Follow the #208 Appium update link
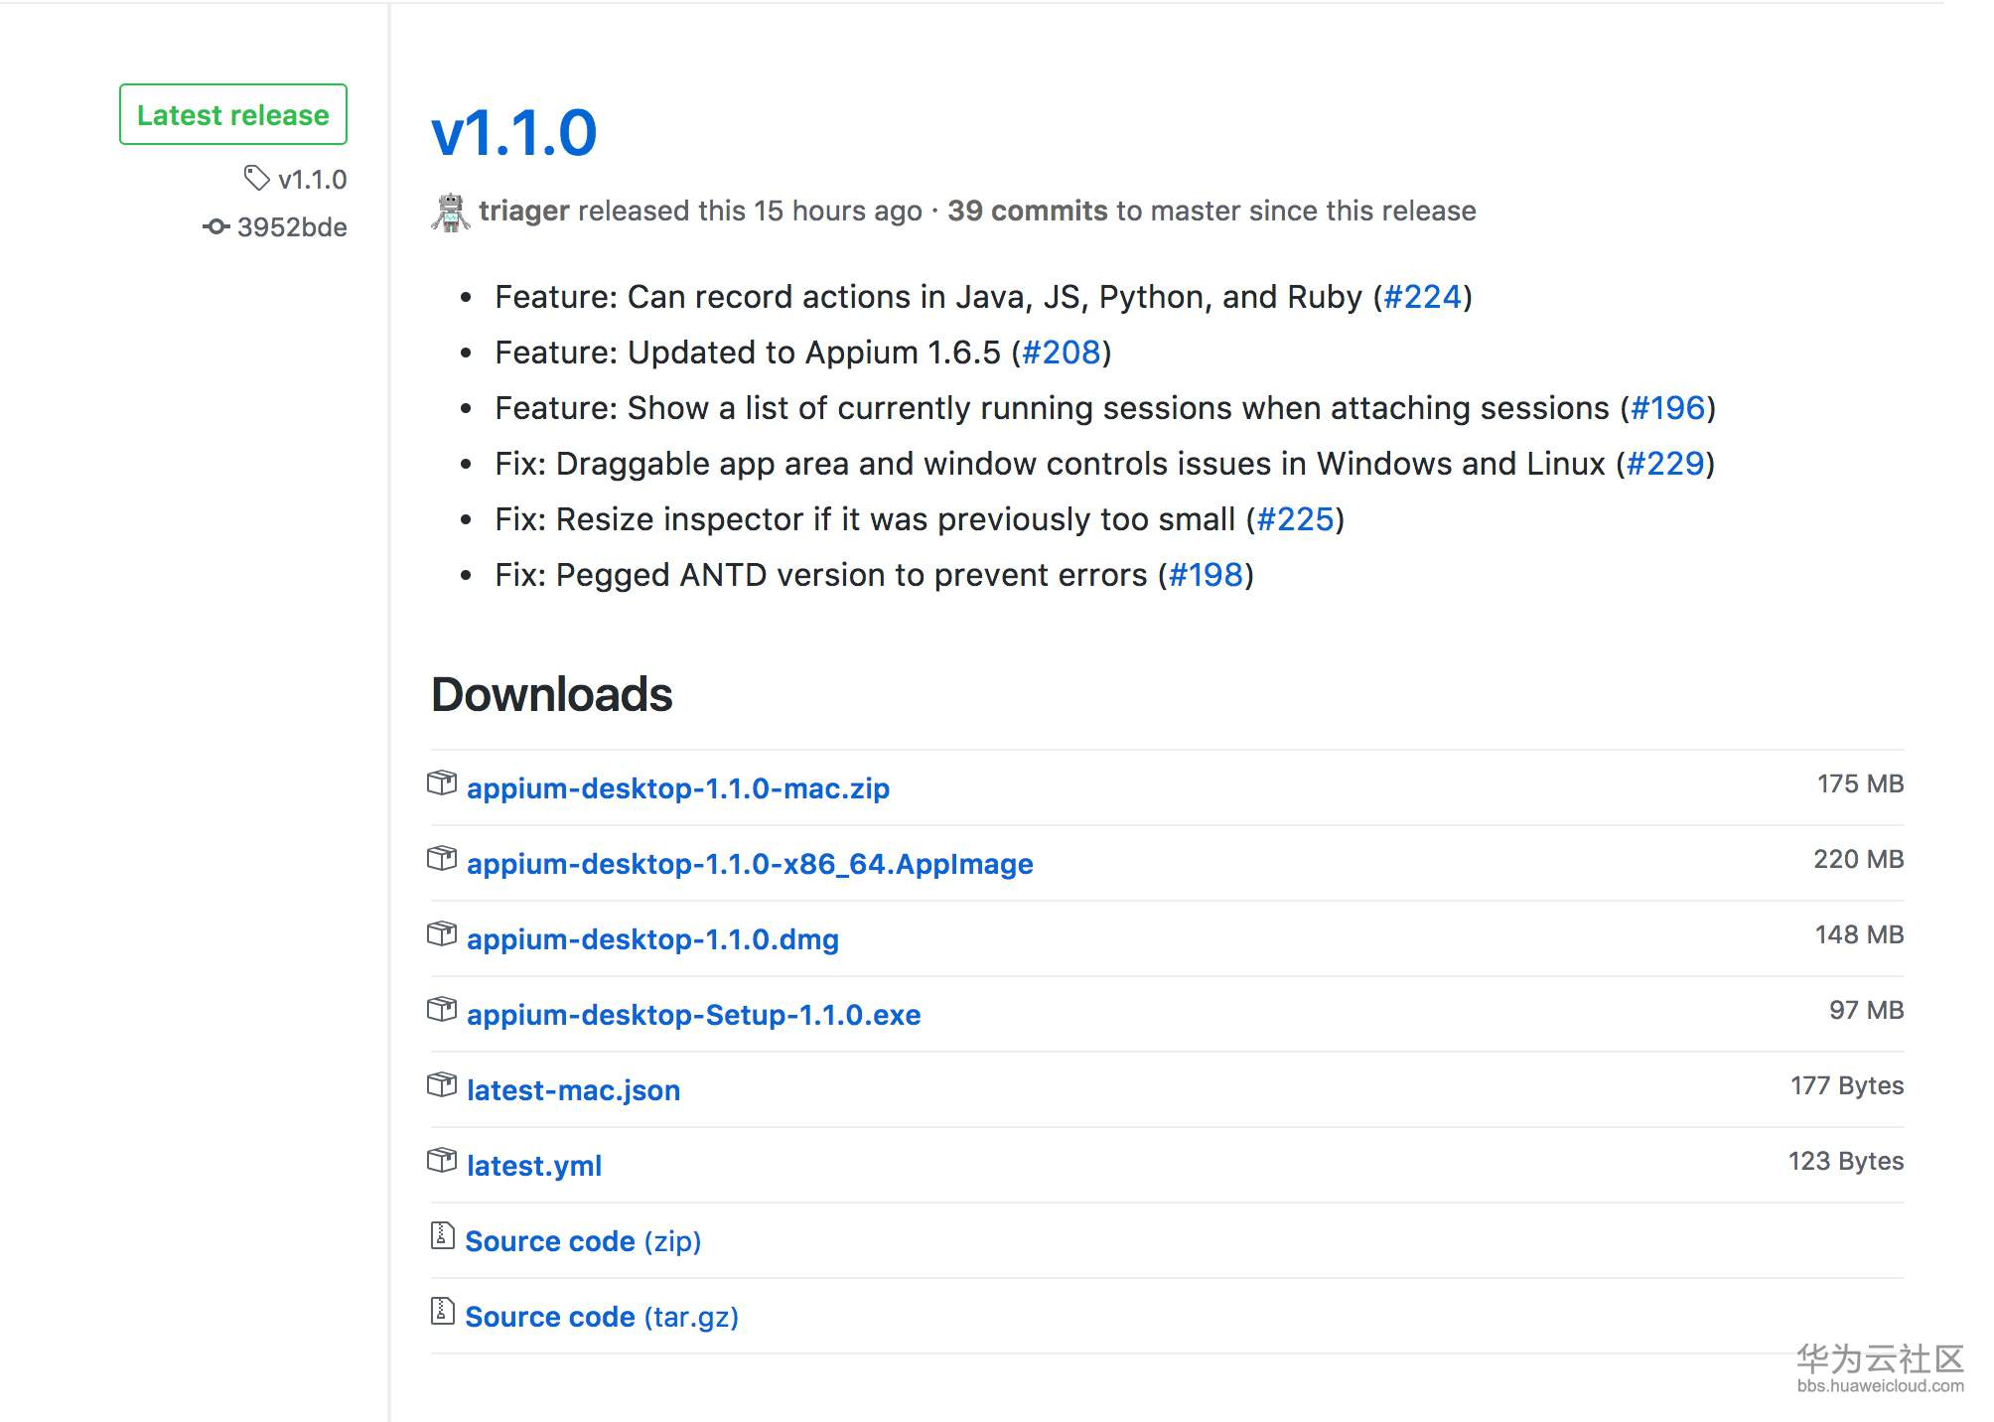The image size is (1994, 1422). 1061,353
